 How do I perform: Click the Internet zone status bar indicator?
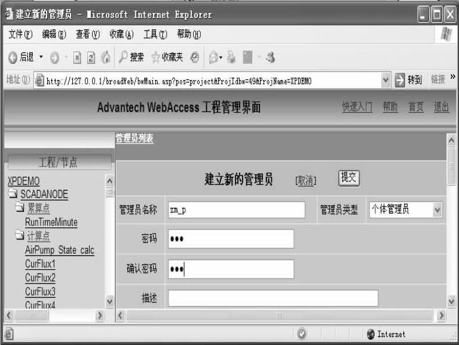(386, 334)
